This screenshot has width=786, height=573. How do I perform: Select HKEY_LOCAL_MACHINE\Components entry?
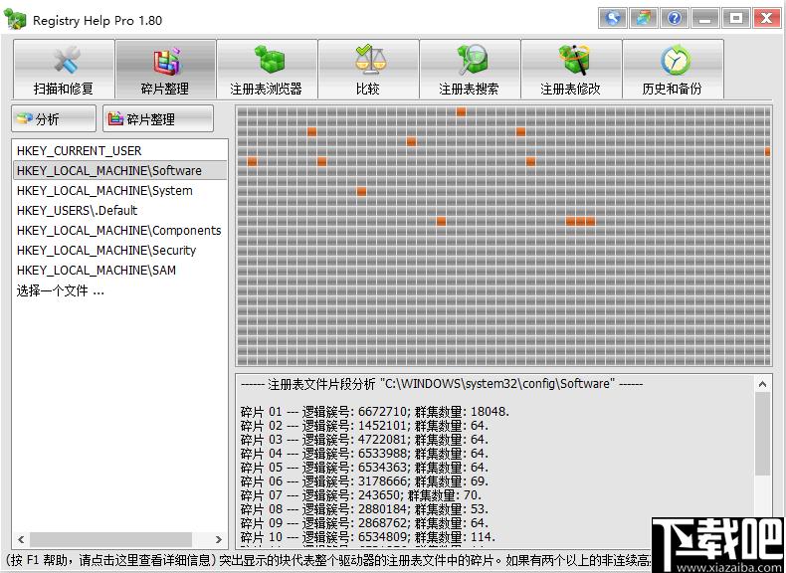[118, 231]
